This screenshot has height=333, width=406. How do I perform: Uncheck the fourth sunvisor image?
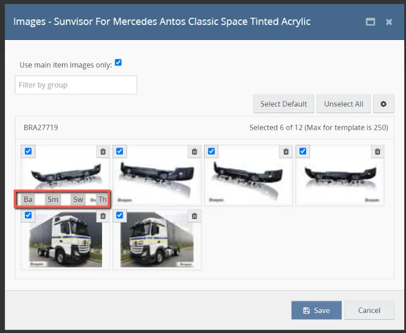click(303, 151)
